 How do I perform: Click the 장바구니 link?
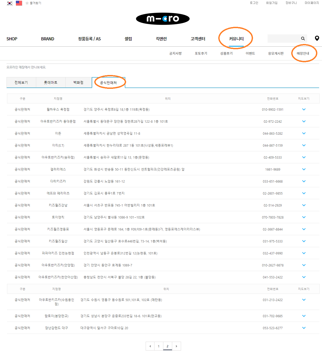[x=291, y=3]
